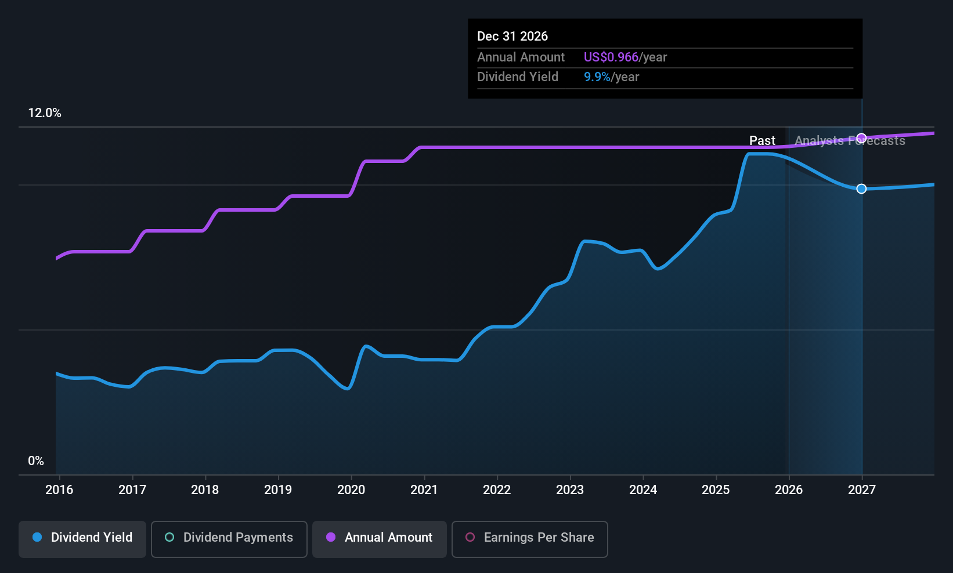The width and height of the screenshot is (953, 573).
Task: Toggle the Annual Amount series
Action: click(x=380, y=539)
